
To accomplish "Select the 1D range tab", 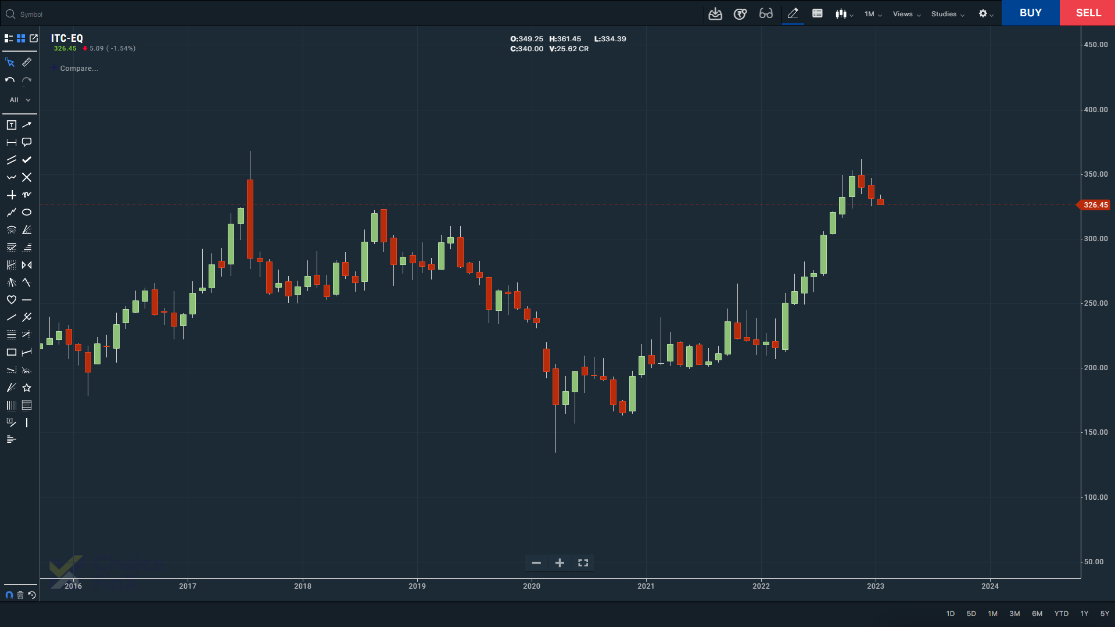I will 950,614.
